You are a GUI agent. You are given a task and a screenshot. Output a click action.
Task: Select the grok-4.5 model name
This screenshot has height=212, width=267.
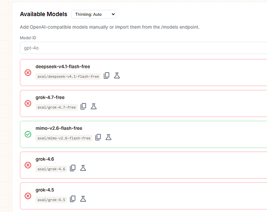point(45,190)
